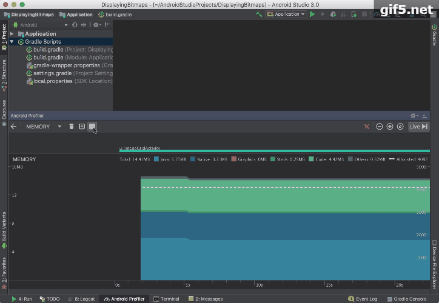Screen dimensions: 439x303
Task: Open Android Profiler gear settings dropdown
Action: (414, 116)
